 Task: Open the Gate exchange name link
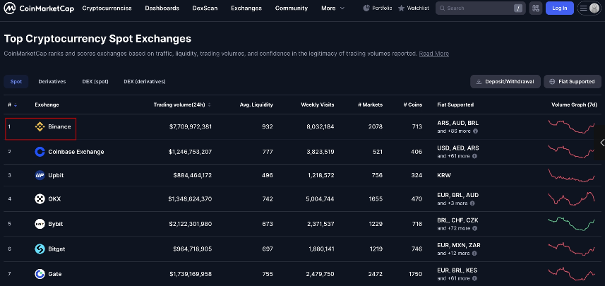(55, 274)
